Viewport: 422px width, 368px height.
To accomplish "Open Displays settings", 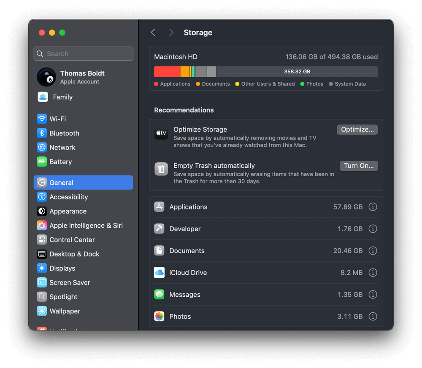I will click(x=84, y=268).
